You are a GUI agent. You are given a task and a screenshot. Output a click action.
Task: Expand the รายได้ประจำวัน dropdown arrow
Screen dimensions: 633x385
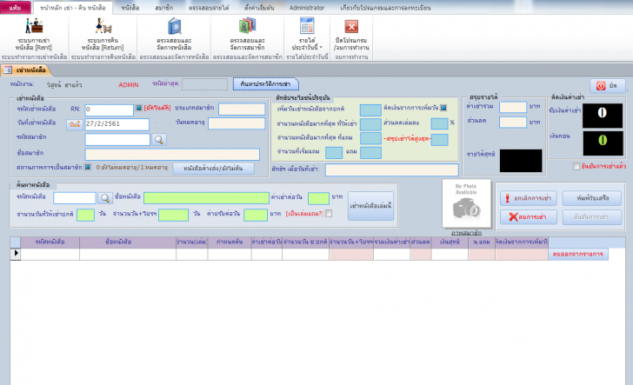pos(321,48)
